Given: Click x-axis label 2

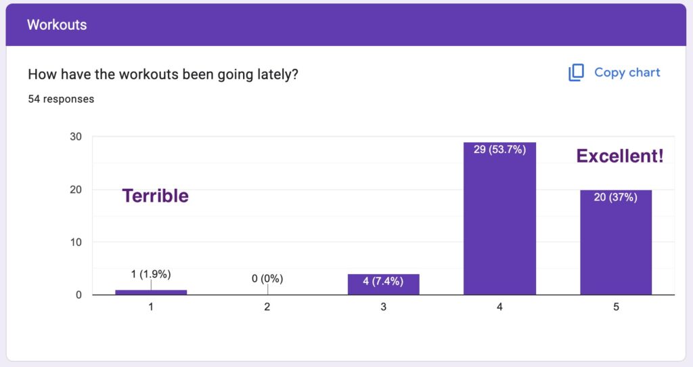Looking at the screenshot, I should [267, 307].
